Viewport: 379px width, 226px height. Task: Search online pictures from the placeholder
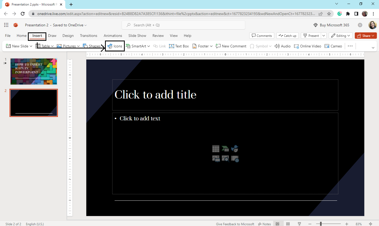click(225, 159)
